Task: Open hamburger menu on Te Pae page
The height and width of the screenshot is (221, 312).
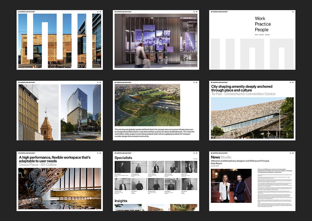Action: 293,82
